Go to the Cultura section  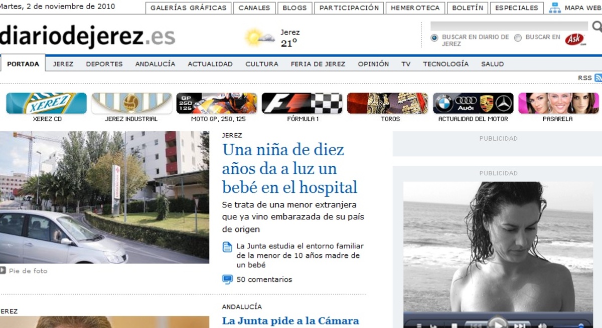tap(262, 64)
